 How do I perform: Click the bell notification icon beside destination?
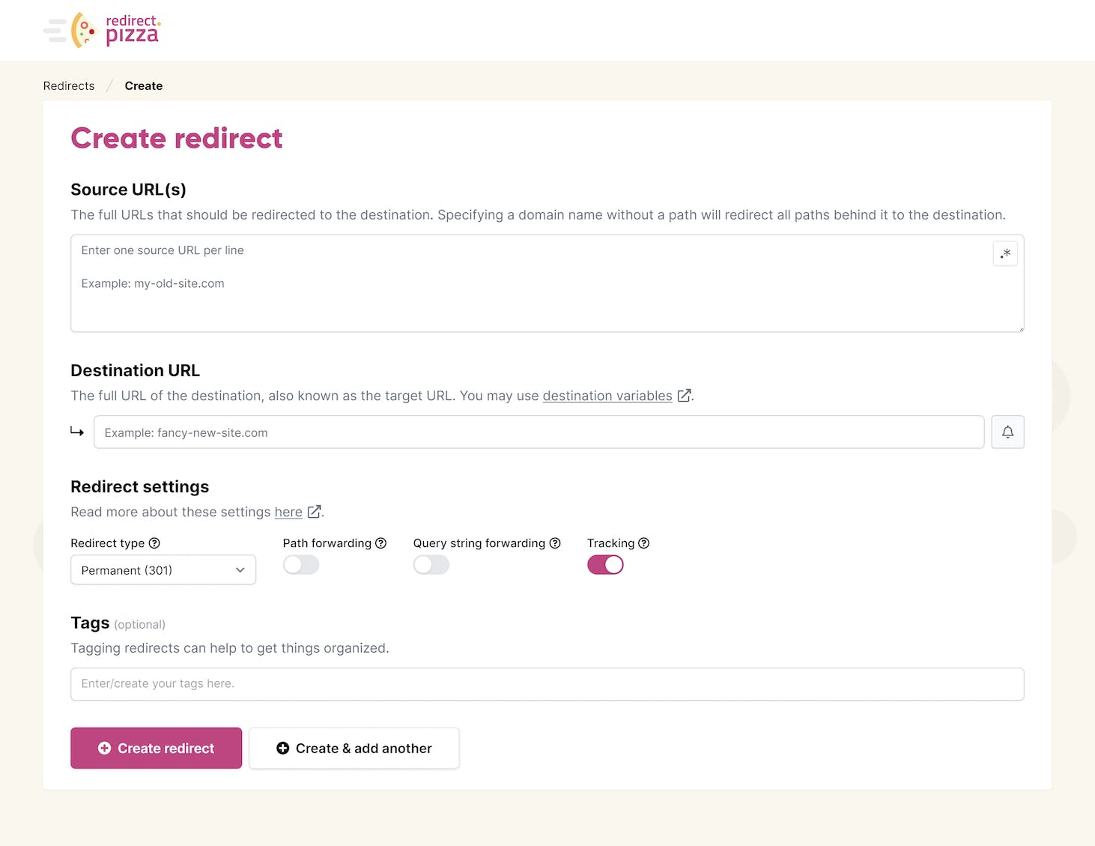tap(1007, 432)
